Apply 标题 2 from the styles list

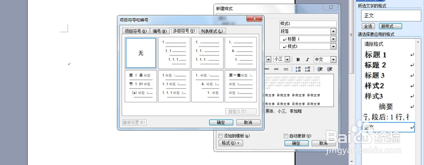[388, 65]
